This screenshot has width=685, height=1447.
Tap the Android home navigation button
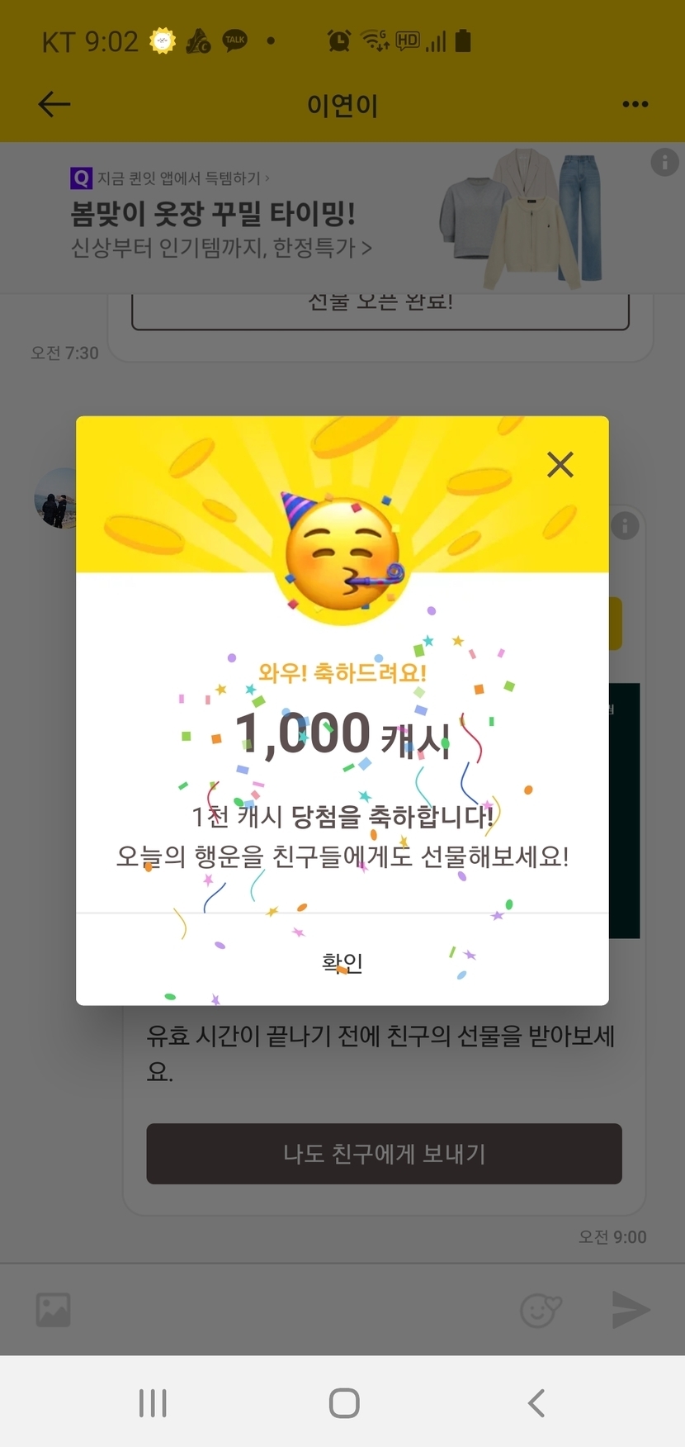tap(344, 1402)
